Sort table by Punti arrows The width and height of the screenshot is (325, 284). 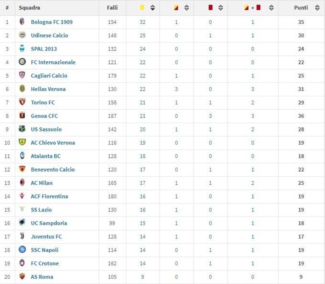[x=317, y=8]
